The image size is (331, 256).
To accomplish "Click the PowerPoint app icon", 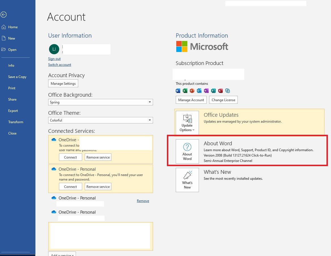I will pos(192,91).
